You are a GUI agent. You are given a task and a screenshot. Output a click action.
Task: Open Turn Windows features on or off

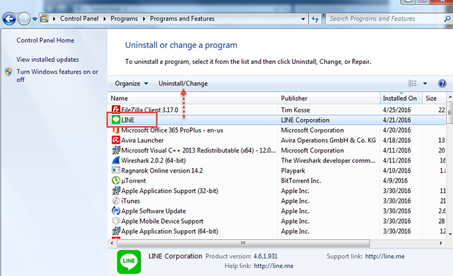click(x=57, y=76)
